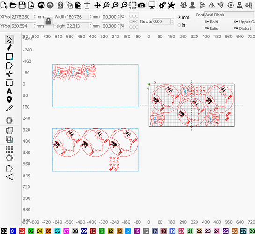255x234 pixels.
Task: Click the mirrored triangles flip icon
Action: pyautogui.click(x=211, y=5)
